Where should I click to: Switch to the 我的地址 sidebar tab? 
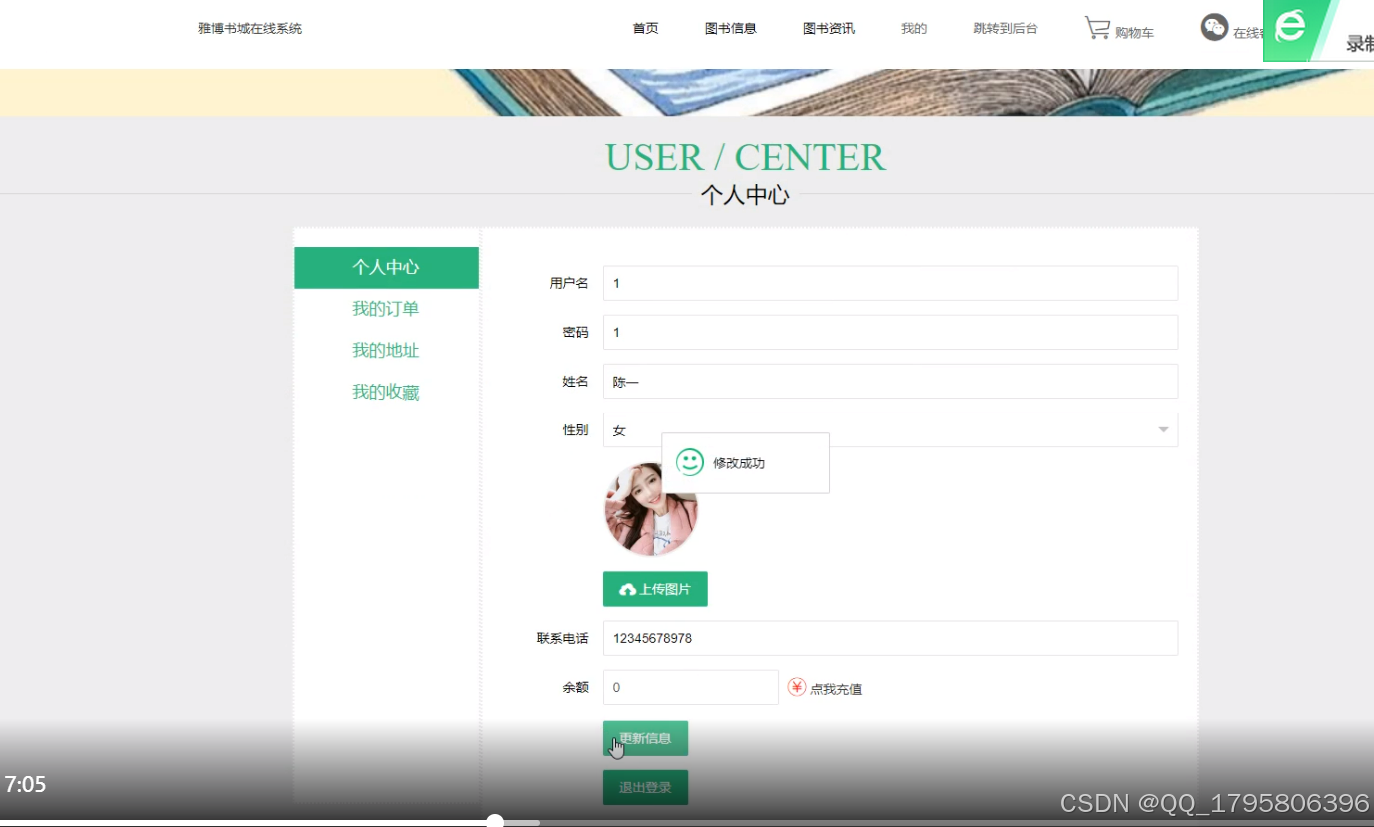tap(386, 350)
